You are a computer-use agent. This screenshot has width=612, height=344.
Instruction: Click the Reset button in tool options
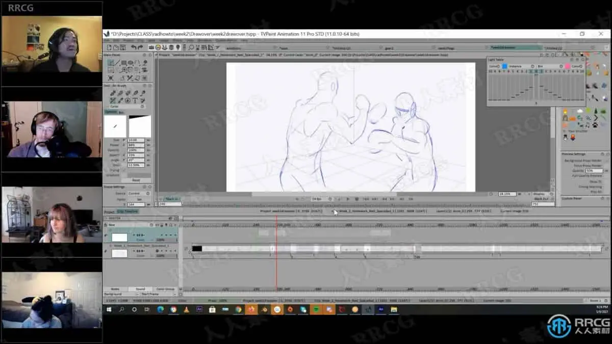(x=136, y=180)
